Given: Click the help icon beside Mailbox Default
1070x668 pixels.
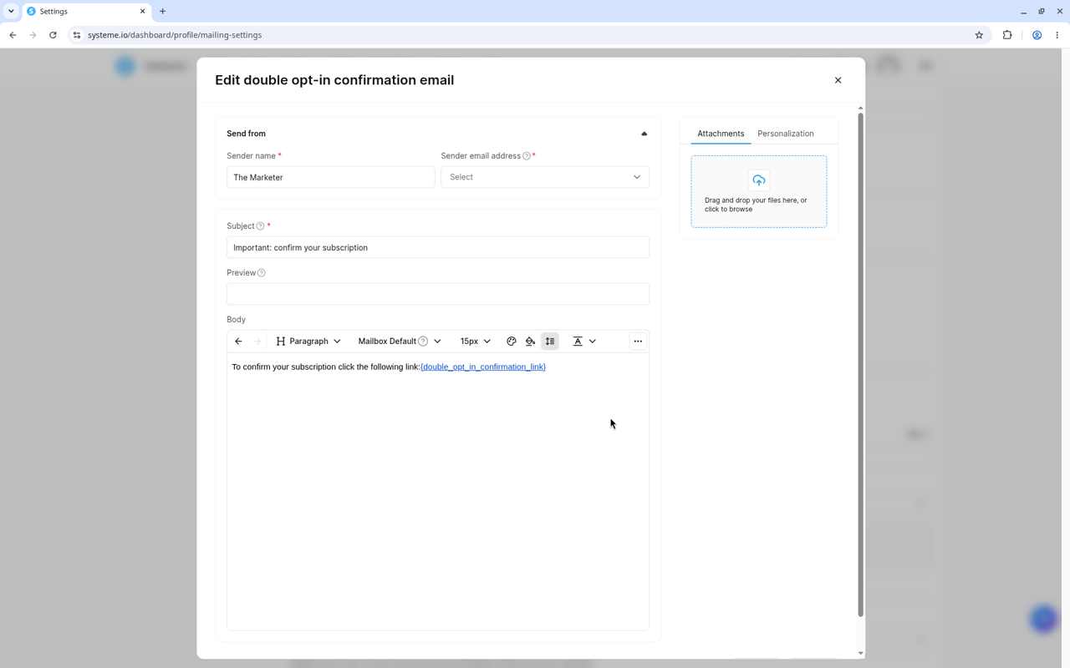Looking at the screenshot, I should tap(423, 342).
